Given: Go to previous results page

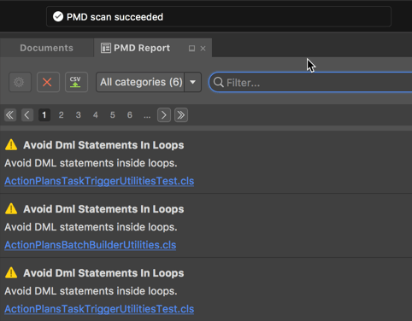Looking at the screenshot, I should pos(27,115).
